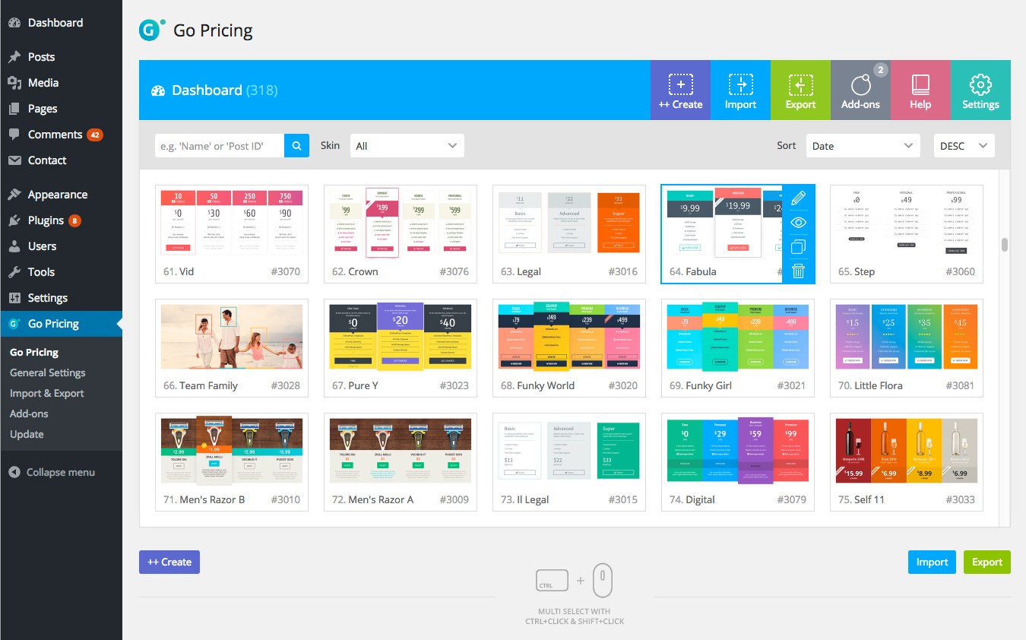The width and height of the screenshot is (1026, 640).
Task: Select the Team Family table thumbnail
Action: tap(232, 338)
